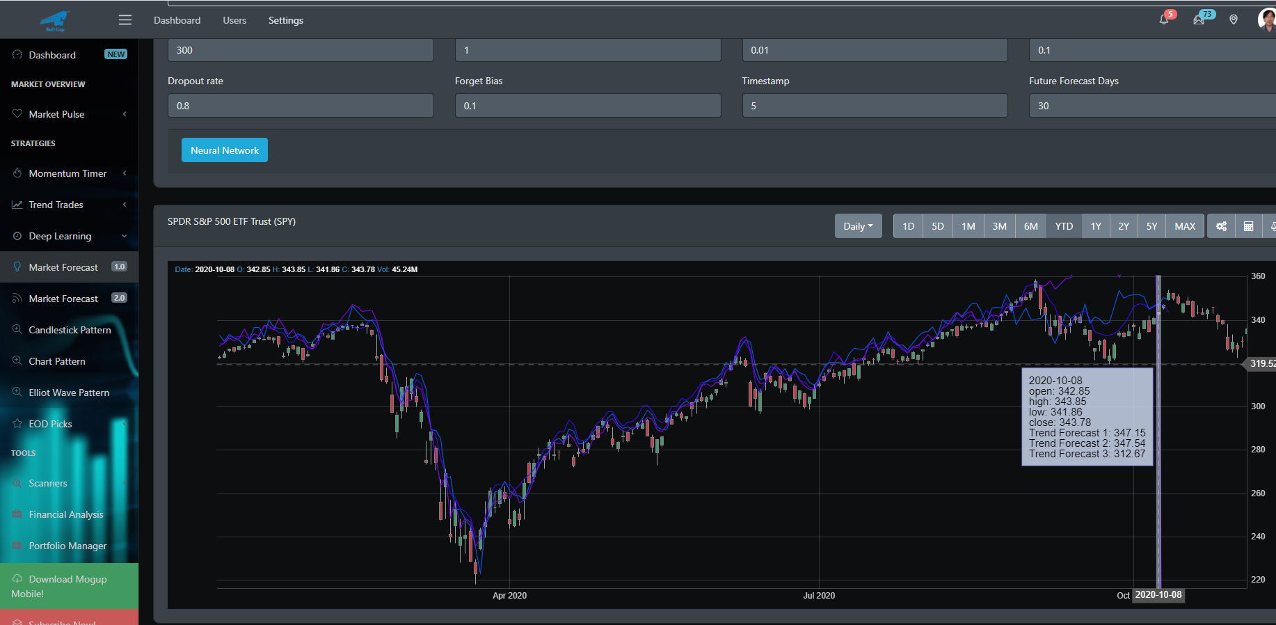Screen dimensions: 1276x625
Task: Select the Settings top menu item
Action: coord(286,20)
